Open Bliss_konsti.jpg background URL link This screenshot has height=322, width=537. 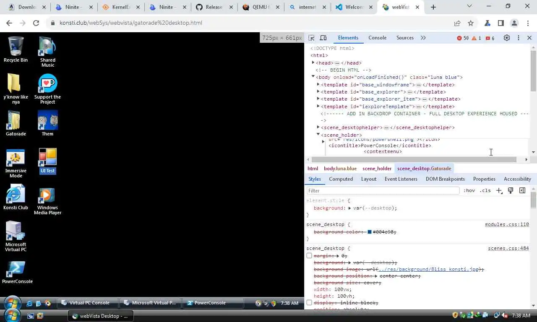point(428,269)
